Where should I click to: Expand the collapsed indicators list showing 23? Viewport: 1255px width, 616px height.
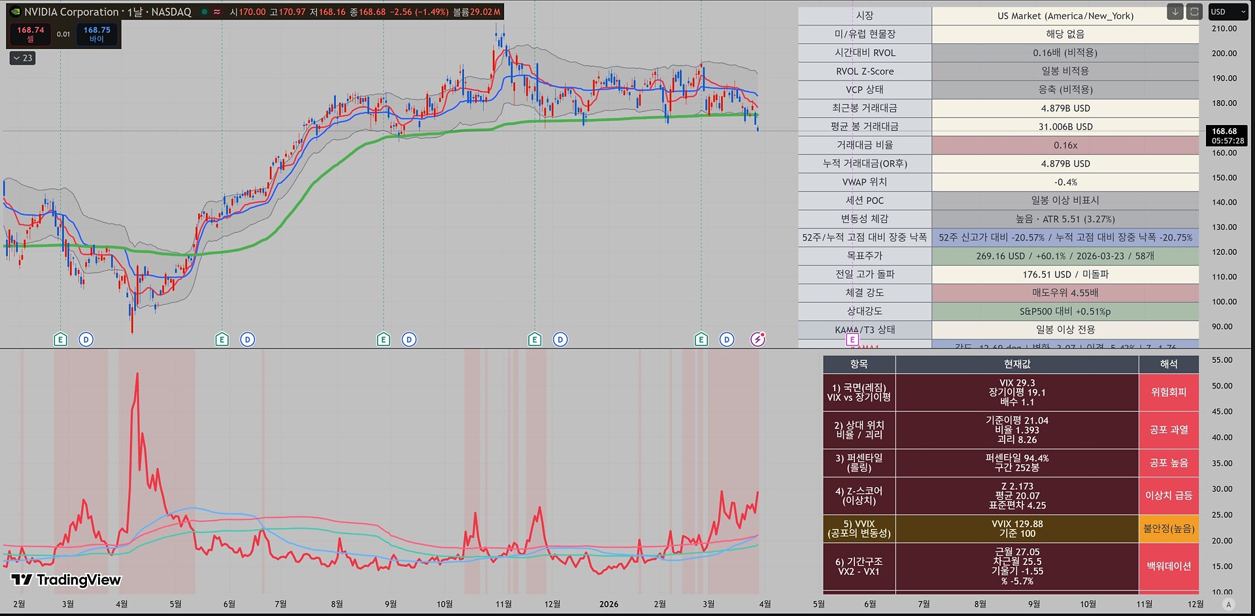point(23,58)
